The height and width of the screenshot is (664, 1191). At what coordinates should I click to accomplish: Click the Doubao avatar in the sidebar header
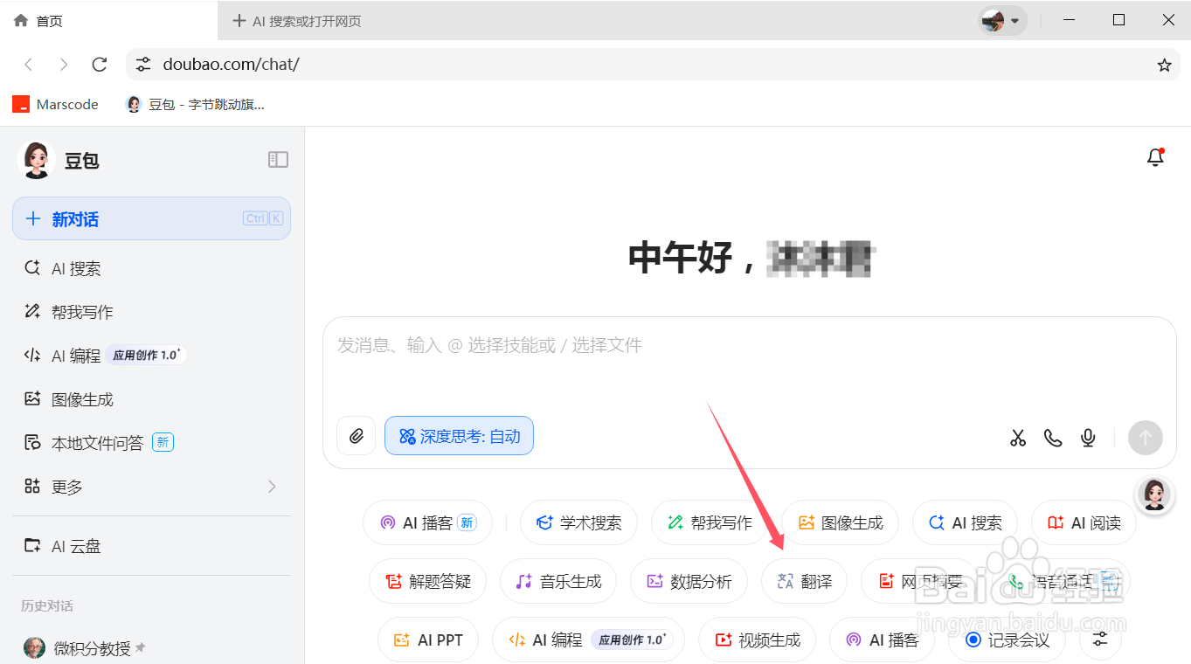(x=36, y=160)
